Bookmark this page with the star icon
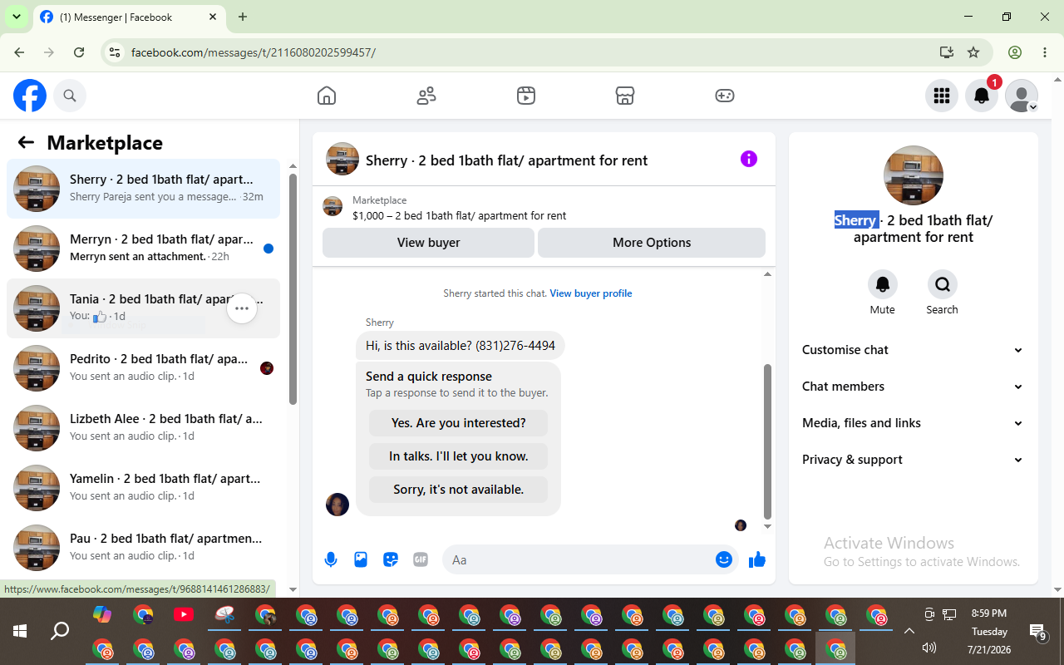Image resolution: width=1064 pixels, height=665 pixels. point(973,52)
